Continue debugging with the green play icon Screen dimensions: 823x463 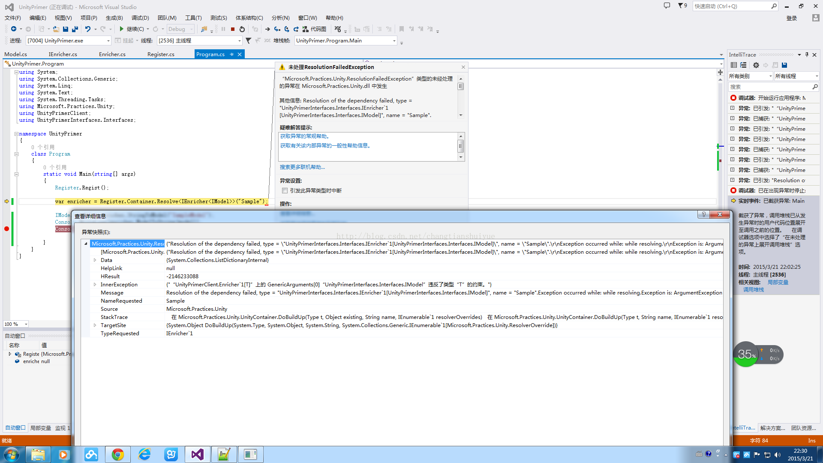[121, 29]
